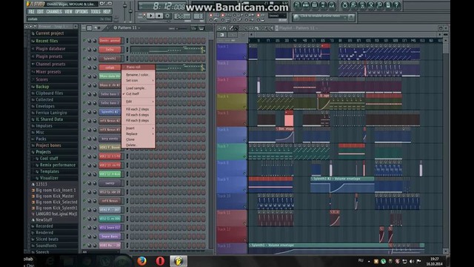The image size is (474, 267).
Task: Toggle the mute LED of the Snare Basic channel
Action: pyautogui.click(x=84, y=237)
